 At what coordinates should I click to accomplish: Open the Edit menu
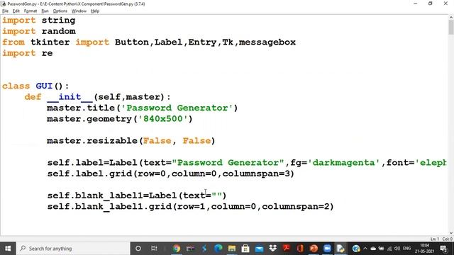coord(16,11)
